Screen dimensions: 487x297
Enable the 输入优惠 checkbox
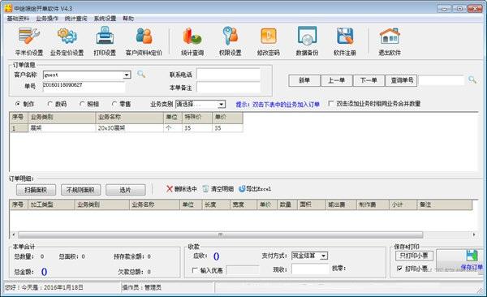(x=195, y=270)
